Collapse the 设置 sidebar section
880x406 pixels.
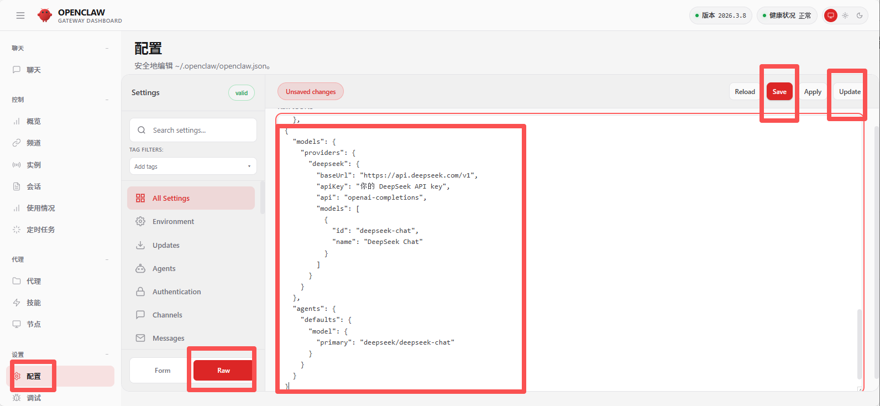60,355
